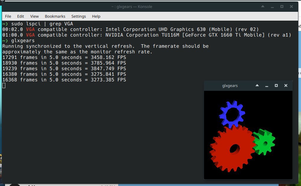Screen dimensions: 301x186
Task: Minimize the Konsole window
Action: point(272,7)
